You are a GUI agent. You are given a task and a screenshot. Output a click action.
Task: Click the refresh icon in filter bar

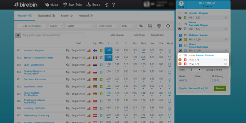pos(168,26)
